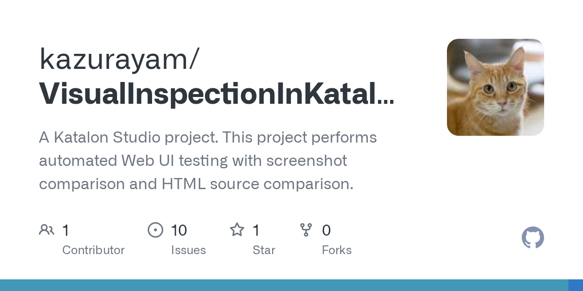Open the VisualInspectionInKatal… repository title
The width and height of the screenshot is (583, 291).
tap(216, 94)
